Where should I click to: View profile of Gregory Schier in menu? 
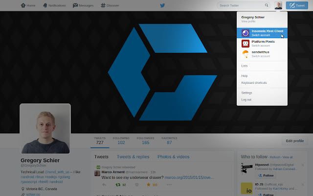[262, 19]
